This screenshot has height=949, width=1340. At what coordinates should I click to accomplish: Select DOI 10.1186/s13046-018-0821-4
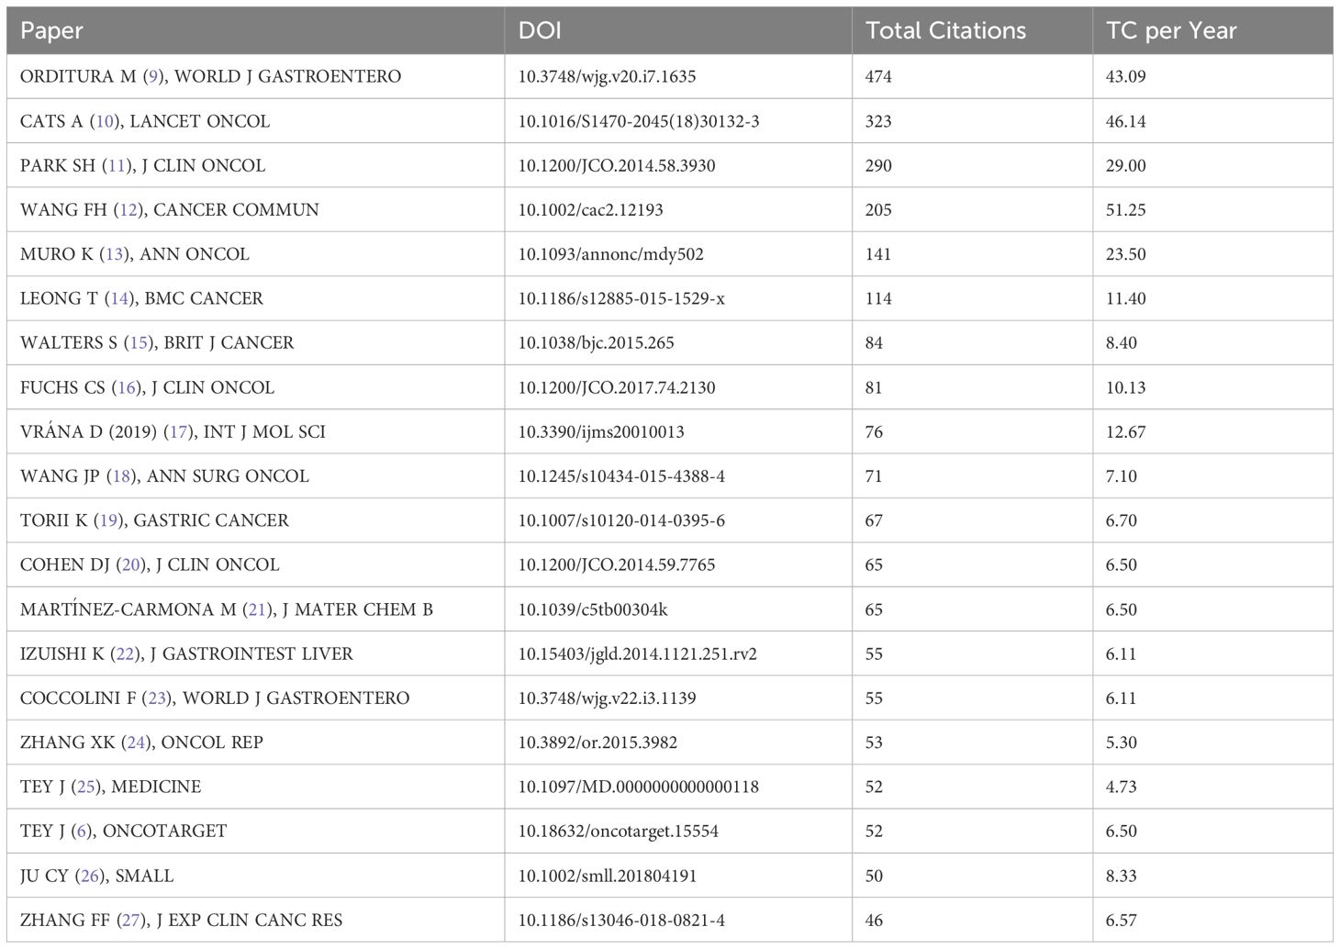(x=621, y=920)
